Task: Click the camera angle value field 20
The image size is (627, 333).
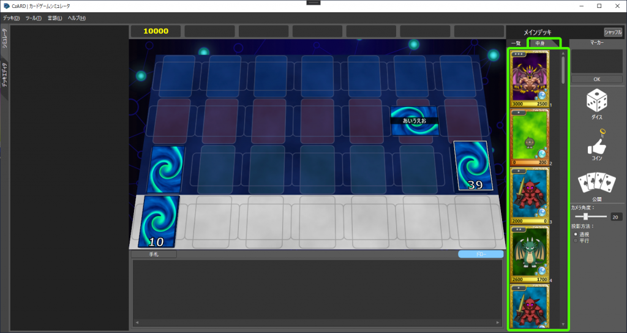Action: pos(616,217)
